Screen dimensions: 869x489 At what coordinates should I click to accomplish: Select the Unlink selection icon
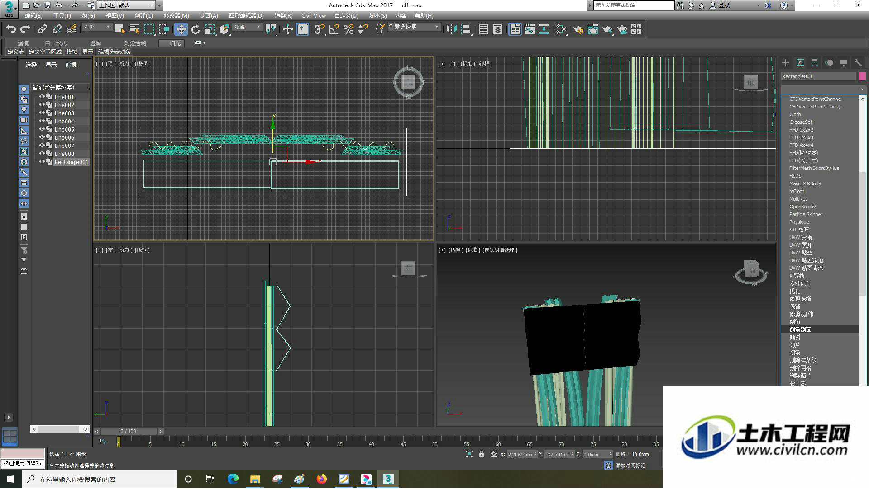coord(57,29)
